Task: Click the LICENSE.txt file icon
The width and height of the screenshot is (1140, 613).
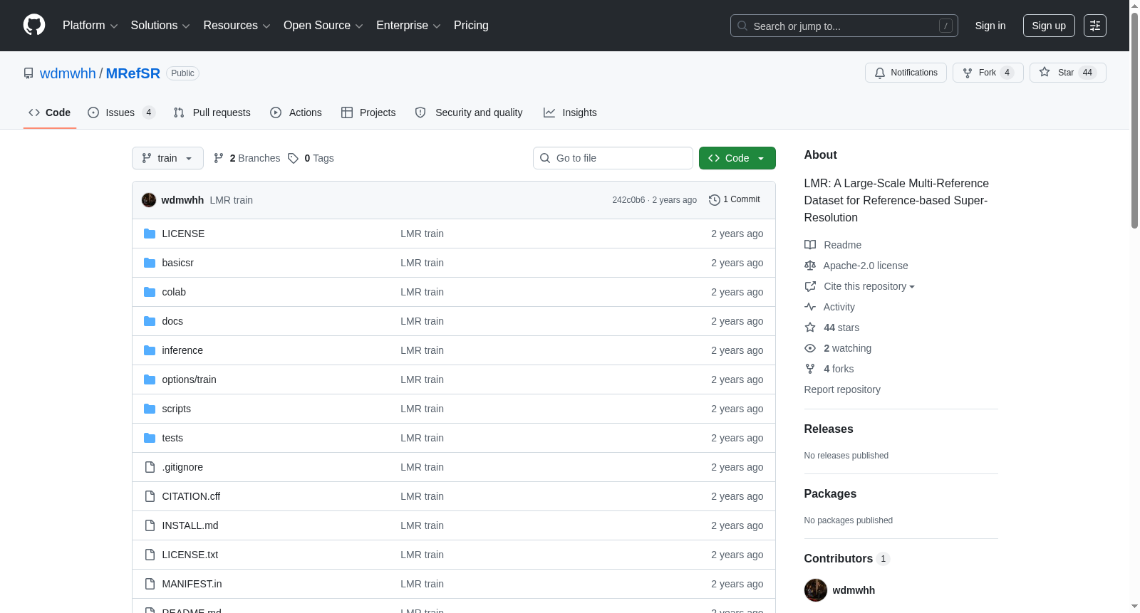Action: point(150,555)
